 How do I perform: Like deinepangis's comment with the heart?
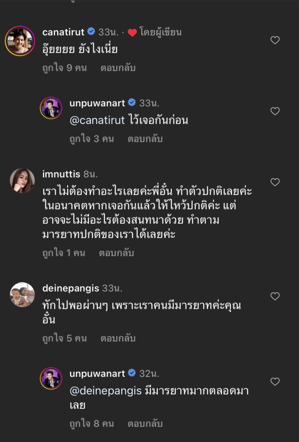click(x=275, y=296)
